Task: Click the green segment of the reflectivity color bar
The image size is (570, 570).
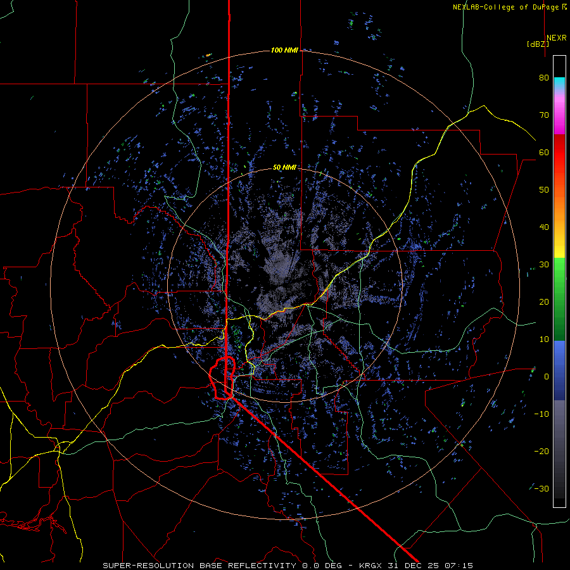Action: point(559,299)
